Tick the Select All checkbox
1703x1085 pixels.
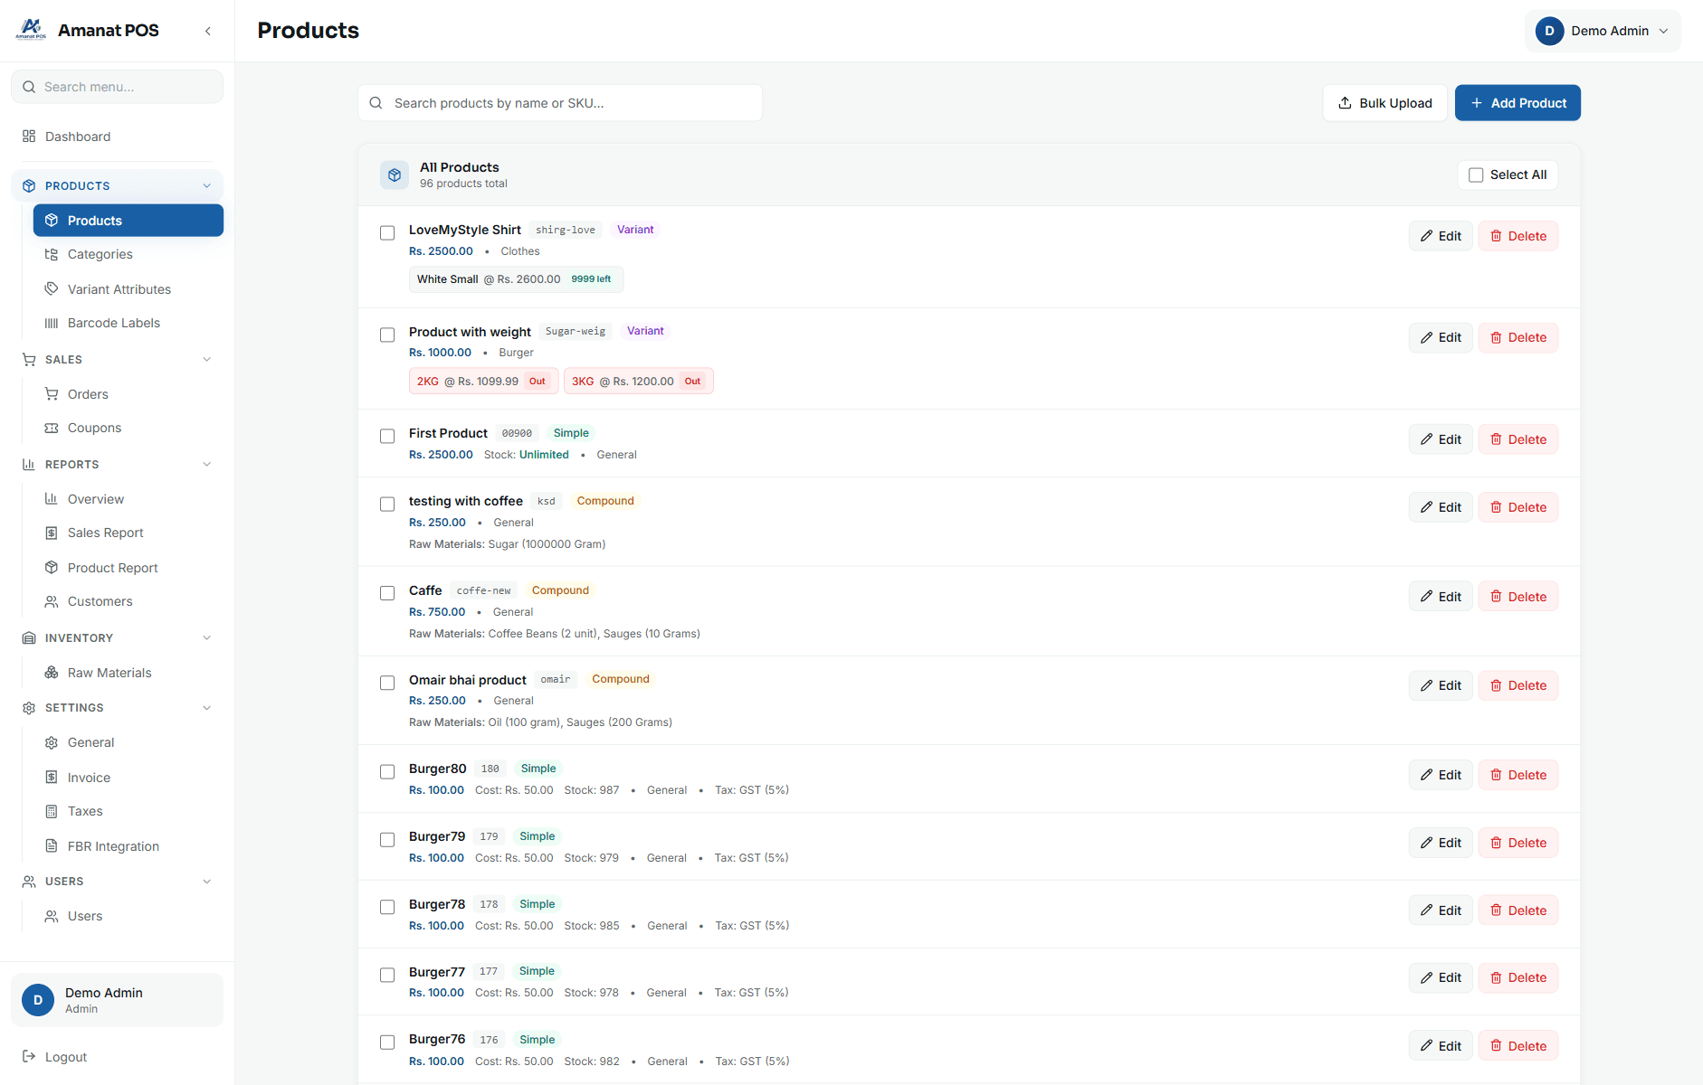pos(1476,175)
